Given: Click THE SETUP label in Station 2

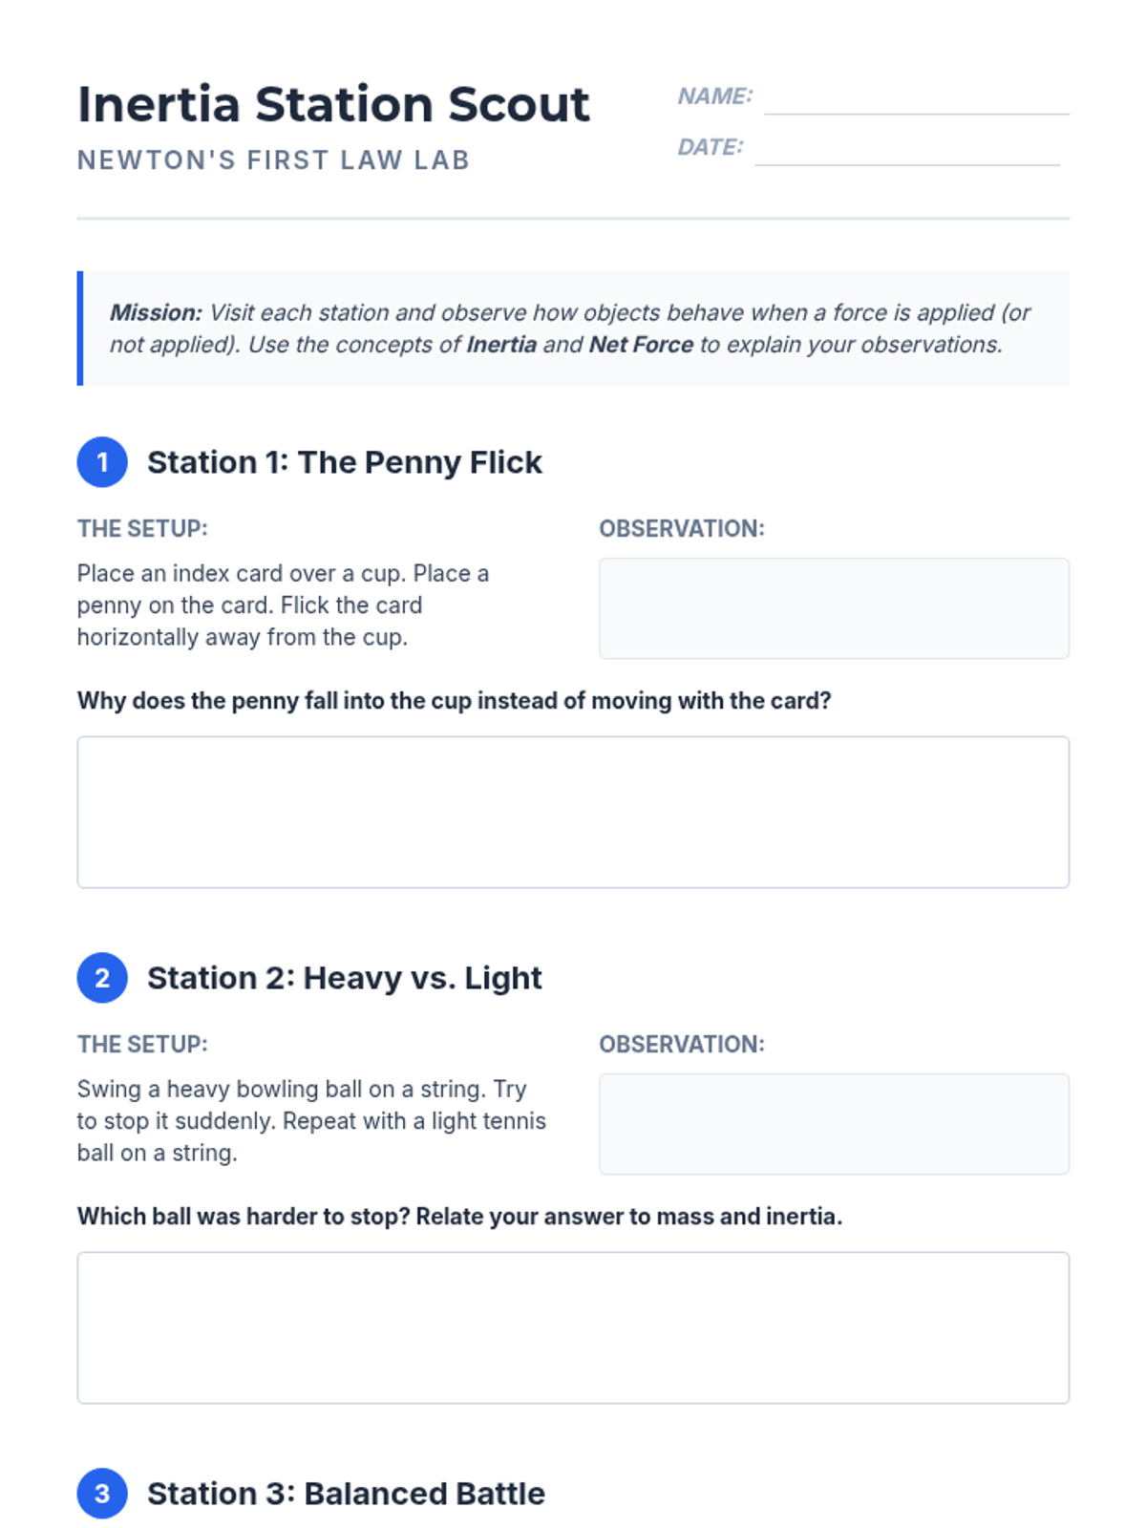Looking at the screenshot, I should 142,1045.
